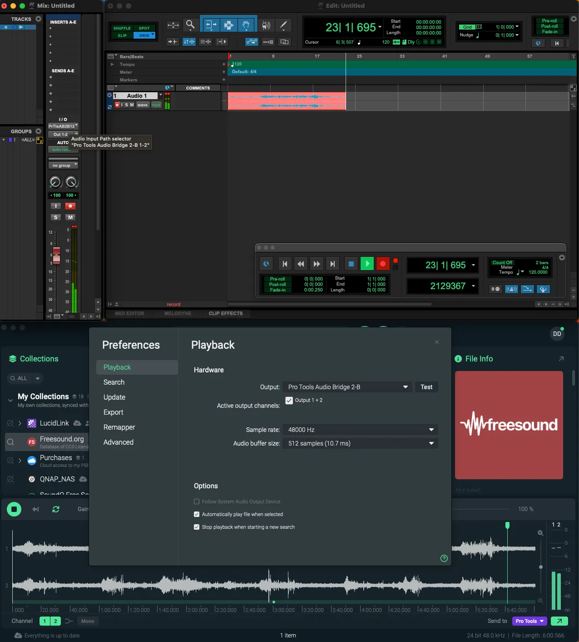
Task: Select Slip edit mode
Action: [122, 35]
